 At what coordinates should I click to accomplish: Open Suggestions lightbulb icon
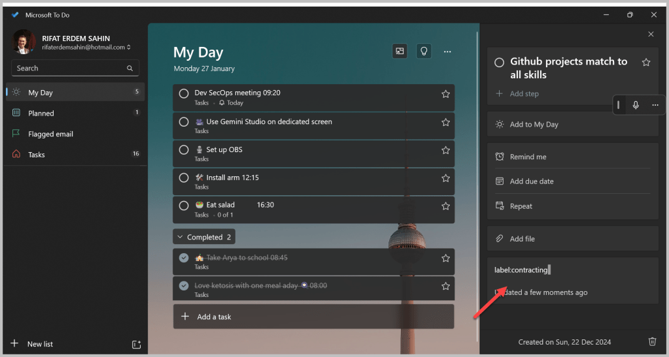coord(424,51)
